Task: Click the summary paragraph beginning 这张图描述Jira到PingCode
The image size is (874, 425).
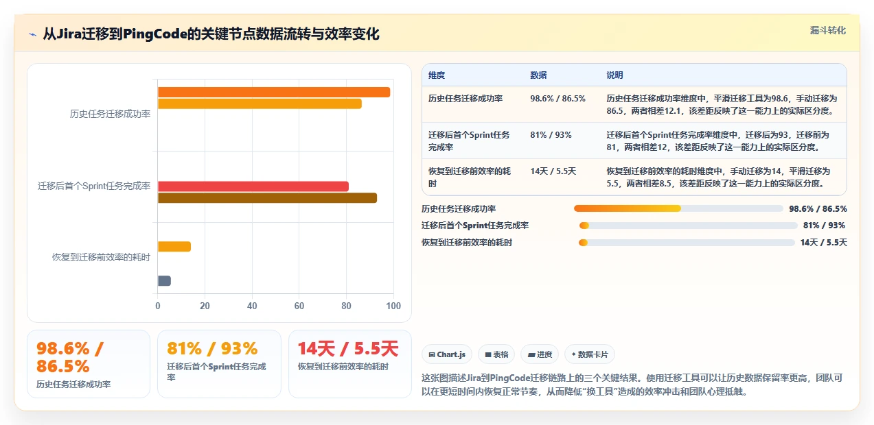Action: tap(632, 385)
